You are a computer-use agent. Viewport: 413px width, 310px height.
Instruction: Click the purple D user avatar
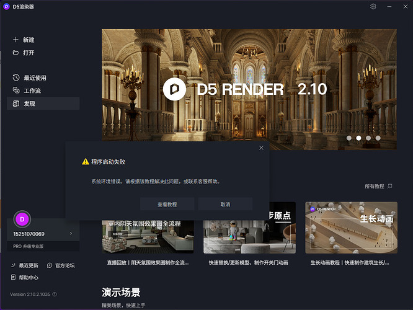point(22,219)
